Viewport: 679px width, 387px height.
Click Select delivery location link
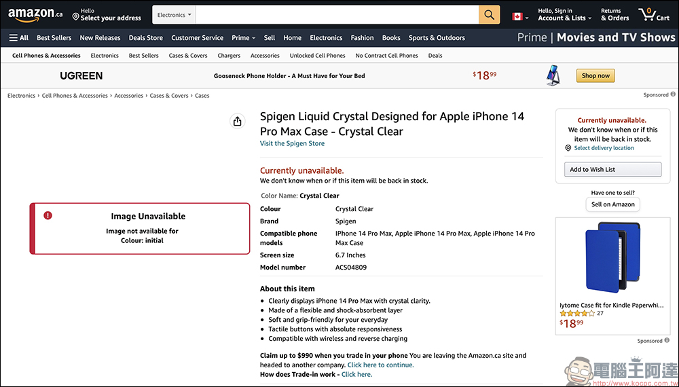604,148
